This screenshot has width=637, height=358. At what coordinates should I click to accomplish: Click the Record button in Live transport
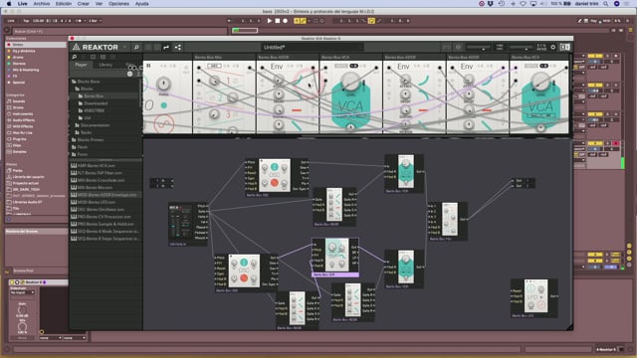(x=286, y=21)
